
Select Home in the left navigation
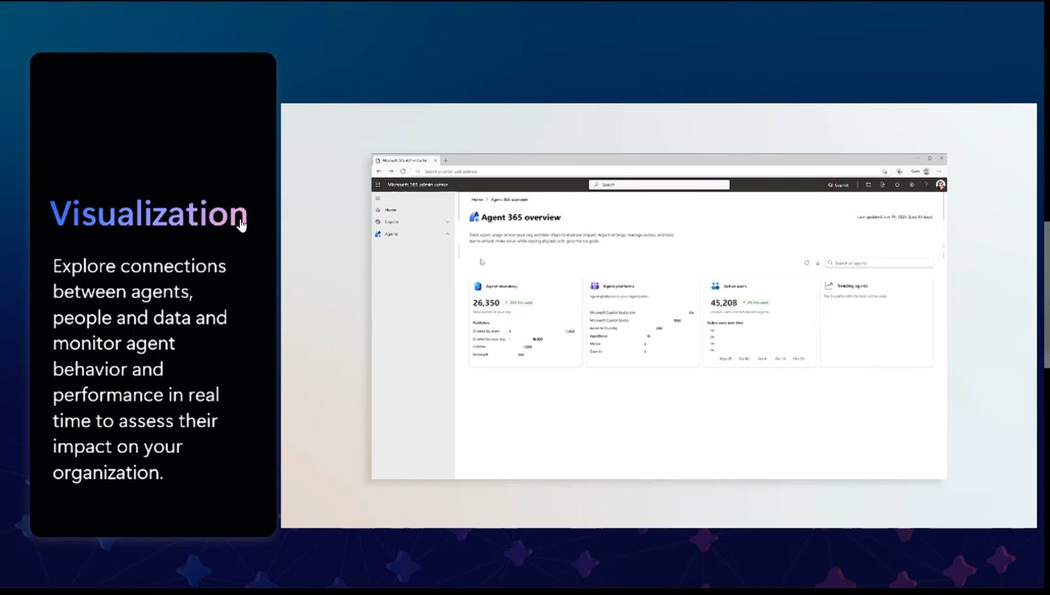[x=391, y=210]
